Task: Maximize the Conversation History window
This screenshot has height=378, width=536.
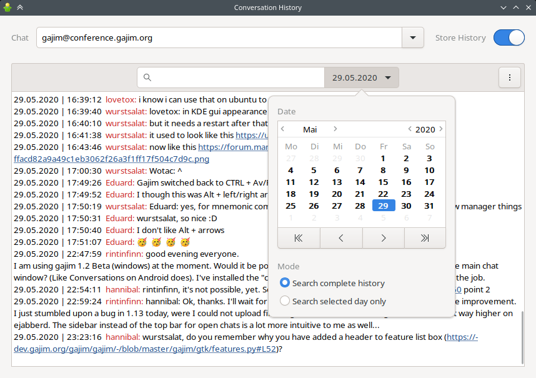Action: [516, 7]
